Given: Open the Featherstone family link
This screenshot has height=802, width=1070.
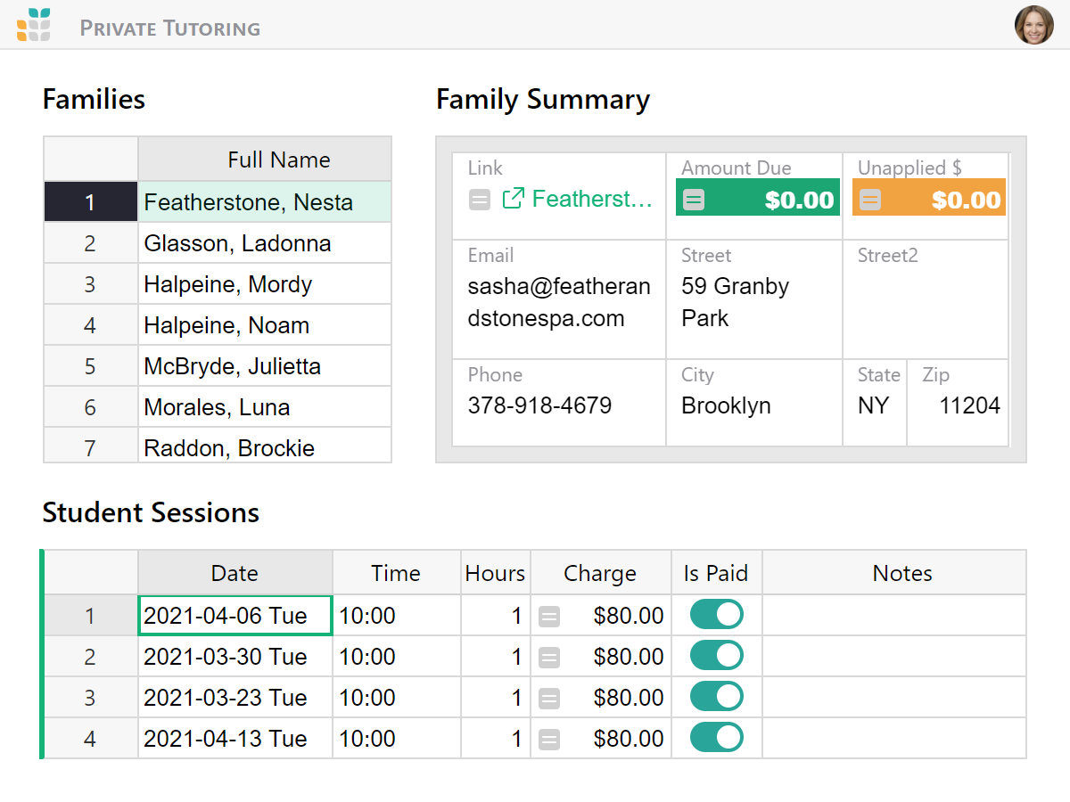Looking at the screenshot, I should [x=591, y=199].
